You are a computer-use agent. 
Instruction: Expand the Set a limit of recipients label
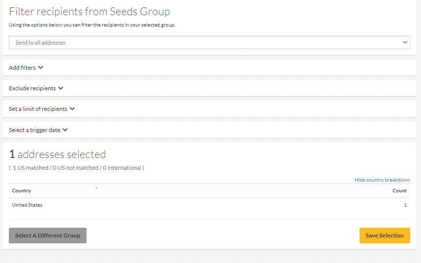click(38, 109)
